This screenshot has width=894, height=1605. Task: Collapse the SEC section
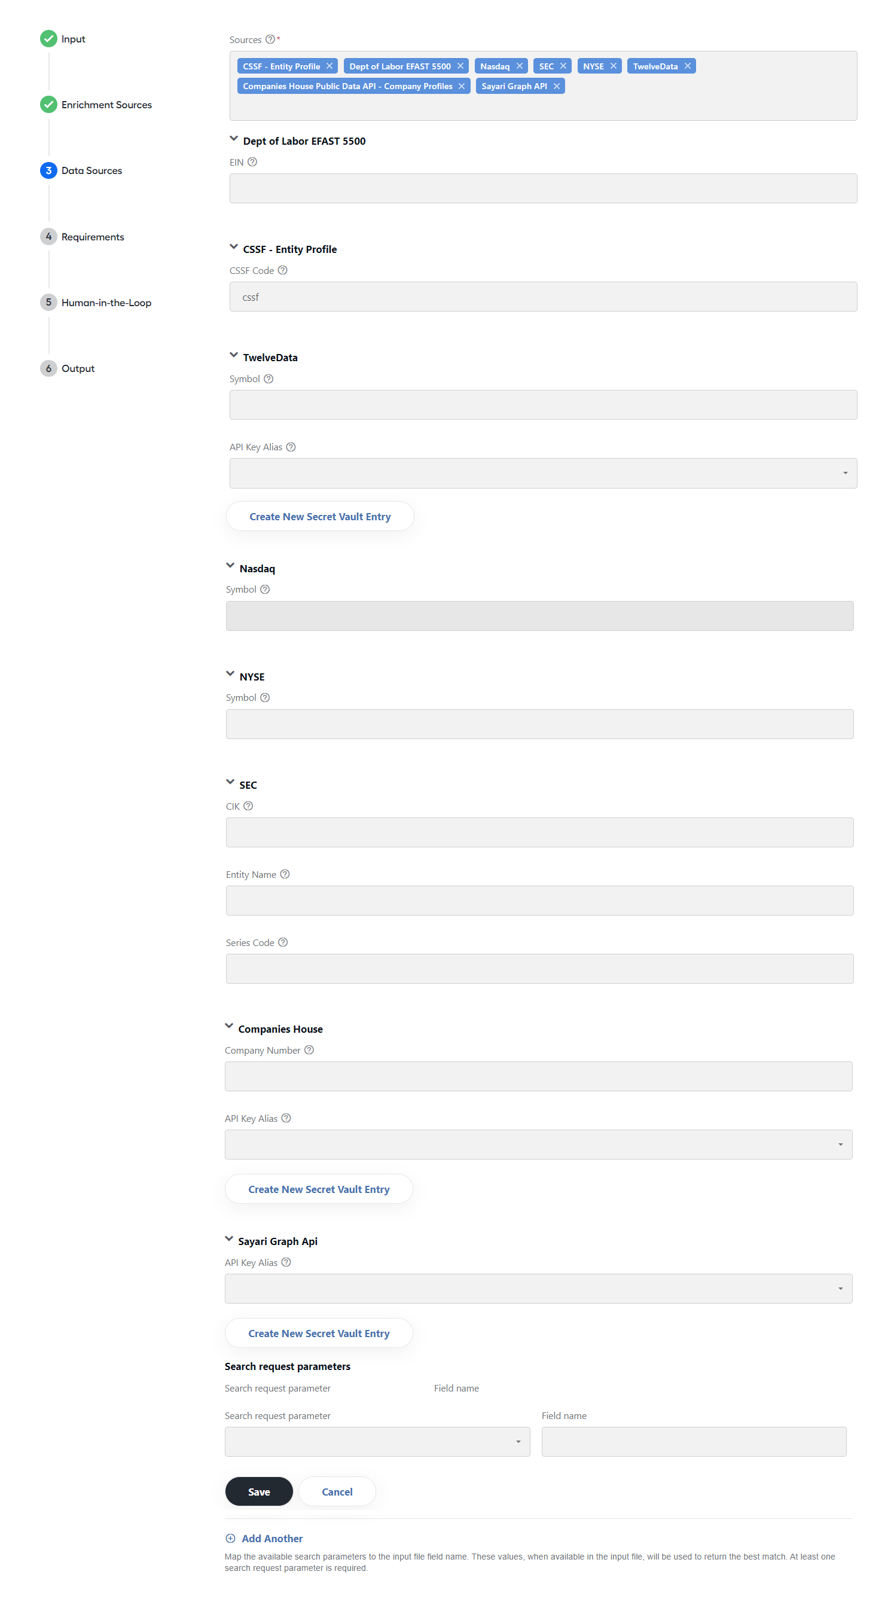tap(230, 782)
